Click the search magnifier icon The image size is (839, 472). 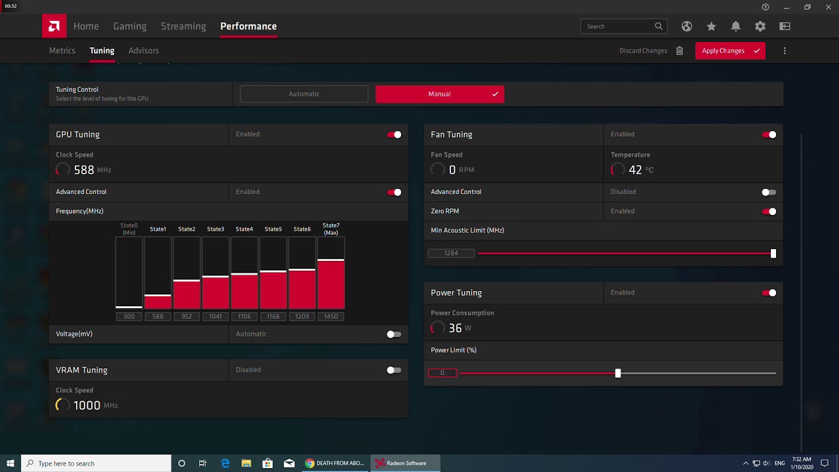(x=659, y=26)
